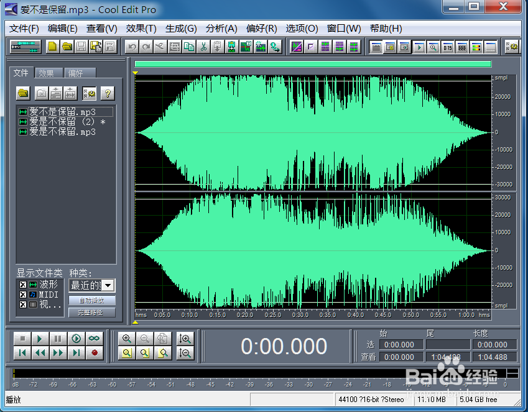Screen dimensions: 528x412
Task: Close file icon in the file panel
Action: point(42,93)
